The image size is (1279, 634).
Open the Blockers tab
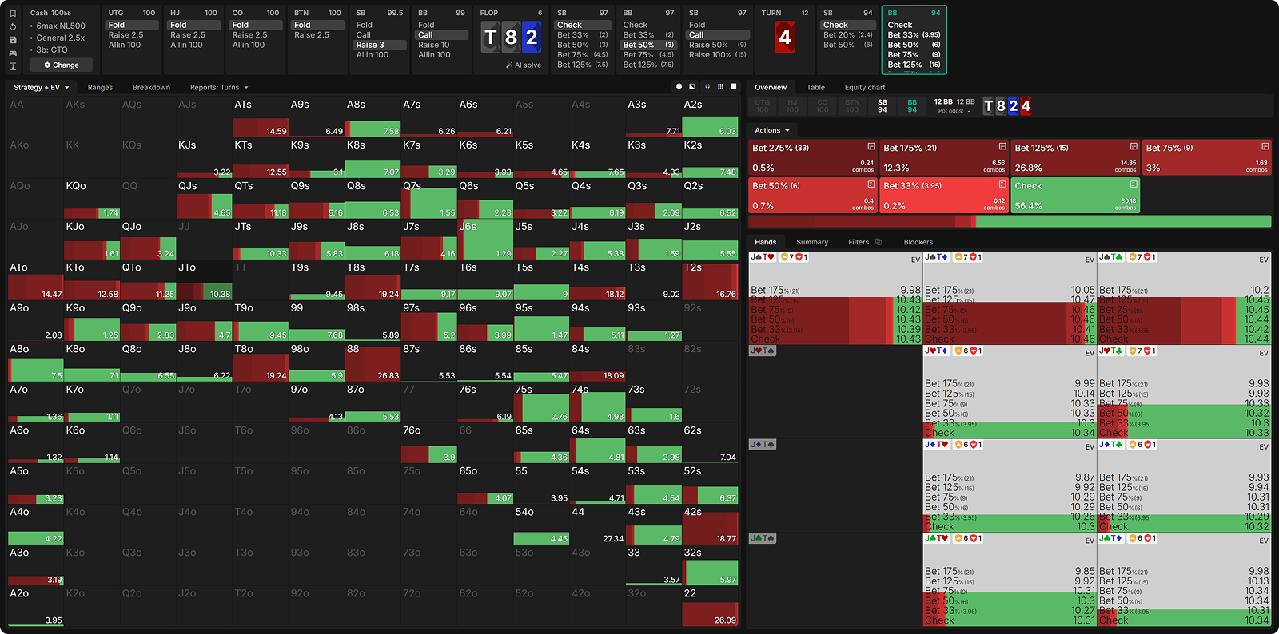click(x=918, y=242)
